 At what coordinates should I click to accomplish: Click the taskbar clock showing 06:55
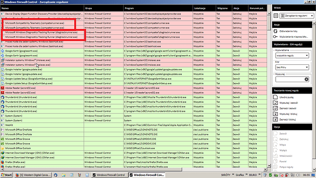click(306, 175)
